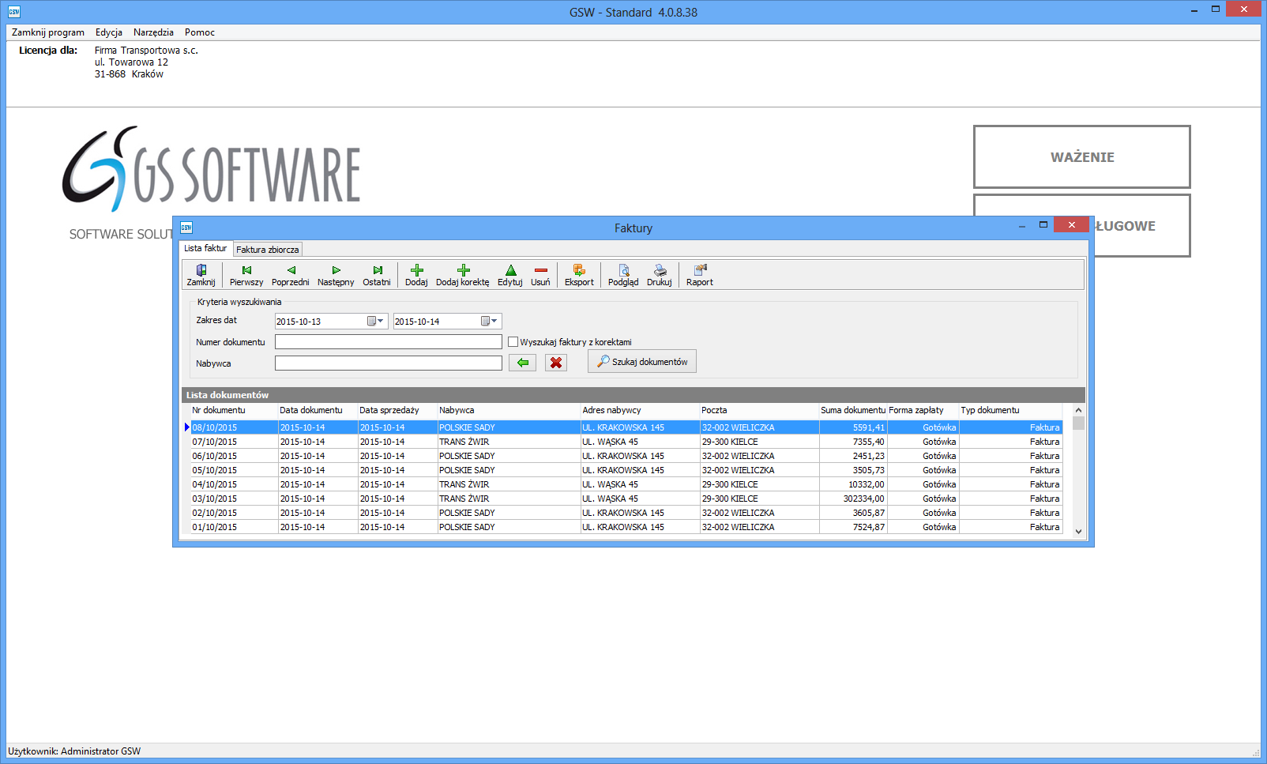
Task: Edit the selected invoice with Edytuj
Action: click(510, 275)
